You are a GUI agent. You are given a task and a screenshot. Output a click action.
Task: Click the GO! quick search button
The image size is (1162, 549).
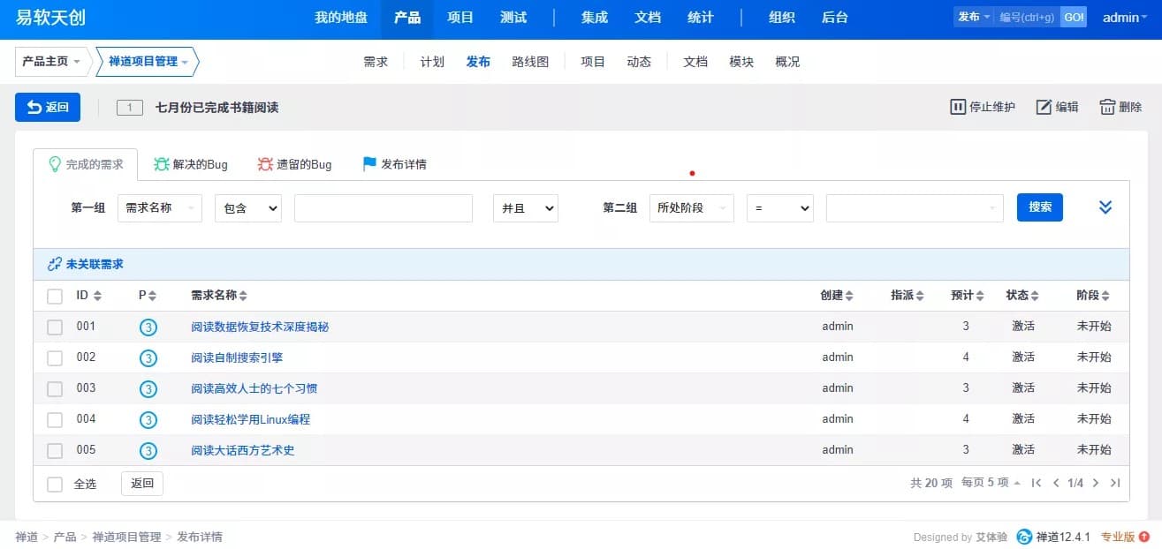coord(1074,18)
